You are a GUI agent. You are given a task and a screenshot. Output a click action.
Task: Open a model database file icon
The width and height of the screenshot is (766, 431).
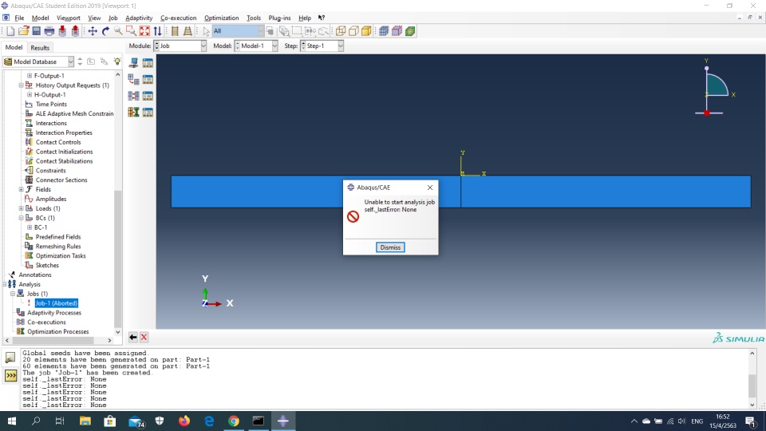23,31
